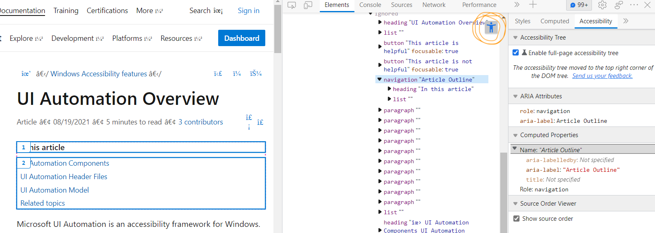
Task: Open the Explore dropdown menu
Action: coord(26,38)
